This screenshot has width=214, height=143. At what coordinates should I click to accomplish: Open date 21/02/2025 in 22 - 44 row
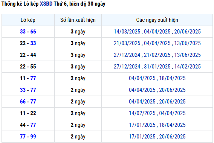pyautogui.click(x=157, y=55)
